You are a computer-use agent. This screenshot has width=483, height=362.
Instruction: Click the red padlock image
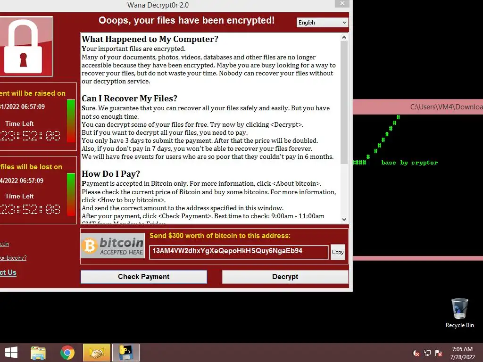tap(26, 46)
